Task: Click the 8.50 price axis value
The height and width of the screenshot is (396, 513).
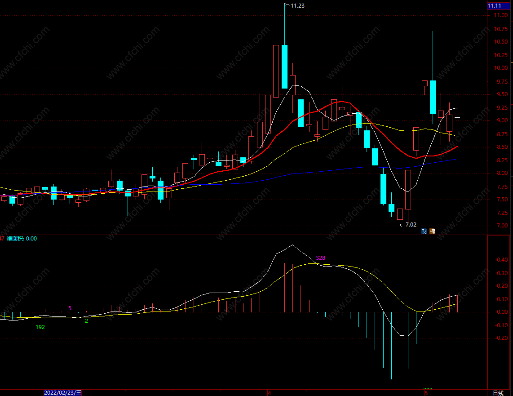Action: pos(502,147)
